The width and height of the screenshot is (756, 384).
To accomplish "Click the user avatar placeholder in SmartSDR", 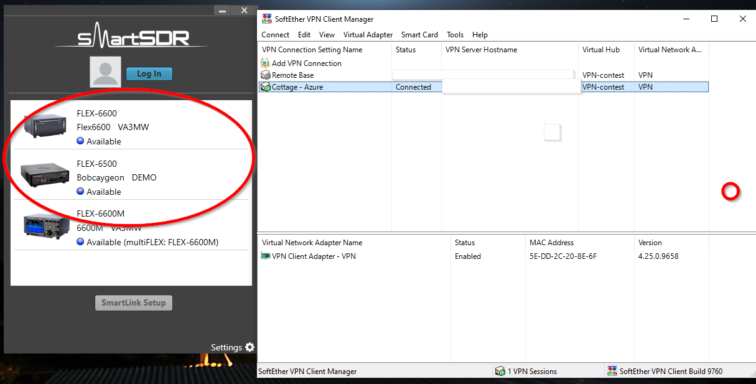I will point(105,72).
